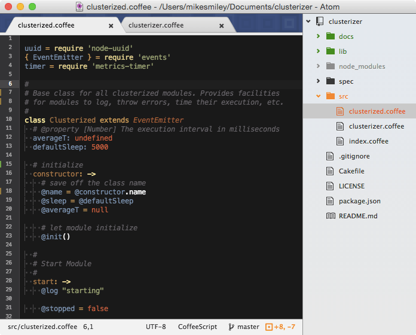Click the CoffeeScript grammar selector
Viewport: 416px width, 335px height.
[197, 327]
